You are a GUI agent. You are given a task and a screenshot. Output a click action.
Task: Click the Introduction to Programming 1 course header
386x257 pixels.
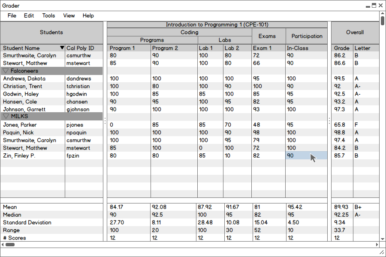(217, 24)
